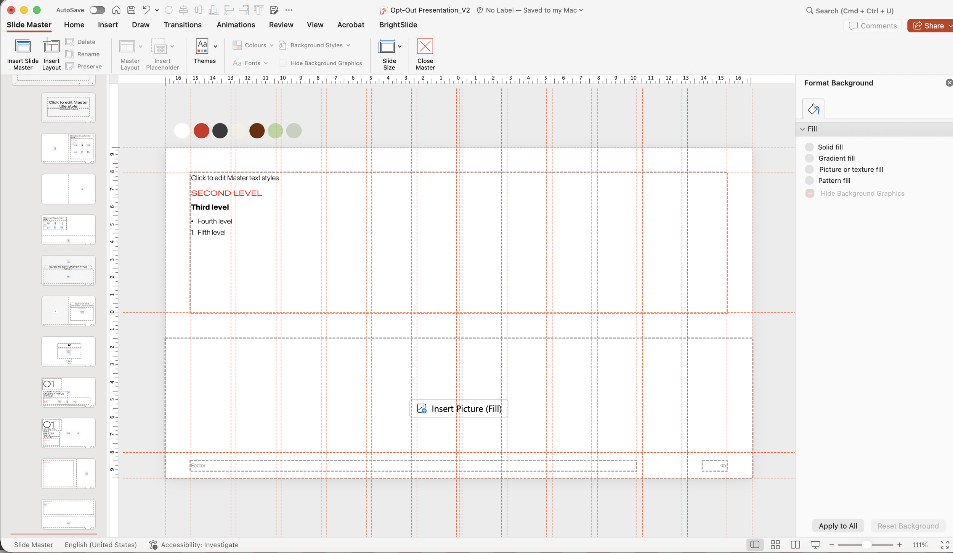Viewport: 953px width, 553px height.
Task: Align objects to the bottom
Action: tap(213, 10)
